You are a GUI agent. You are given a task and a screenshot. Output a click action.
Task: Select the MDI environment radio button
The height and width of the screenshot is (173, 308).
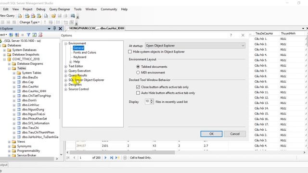(138, 73)
